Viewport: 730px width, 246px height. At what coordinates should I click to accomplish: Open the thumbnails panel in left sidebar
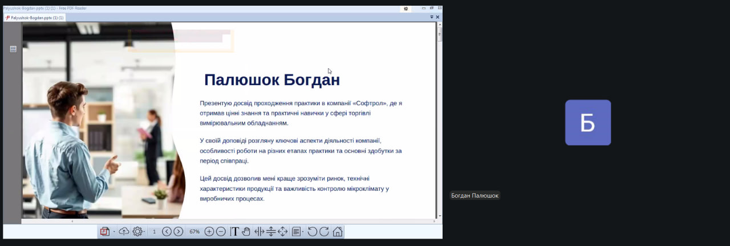[x=13, y=49]
